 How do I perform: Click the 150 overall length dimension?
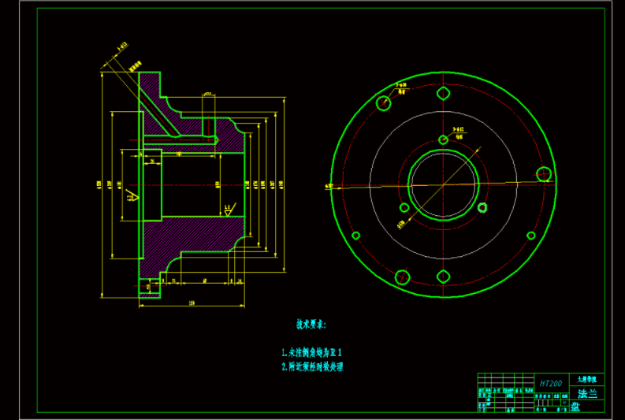click(x=192, y=302)
